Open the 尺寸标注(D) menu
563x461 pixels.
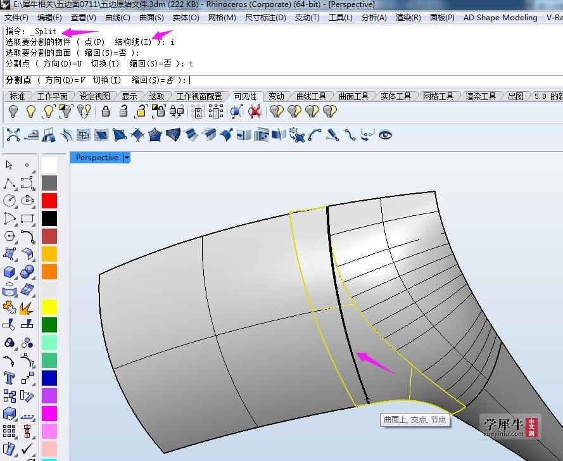click(x=265, y=18)
